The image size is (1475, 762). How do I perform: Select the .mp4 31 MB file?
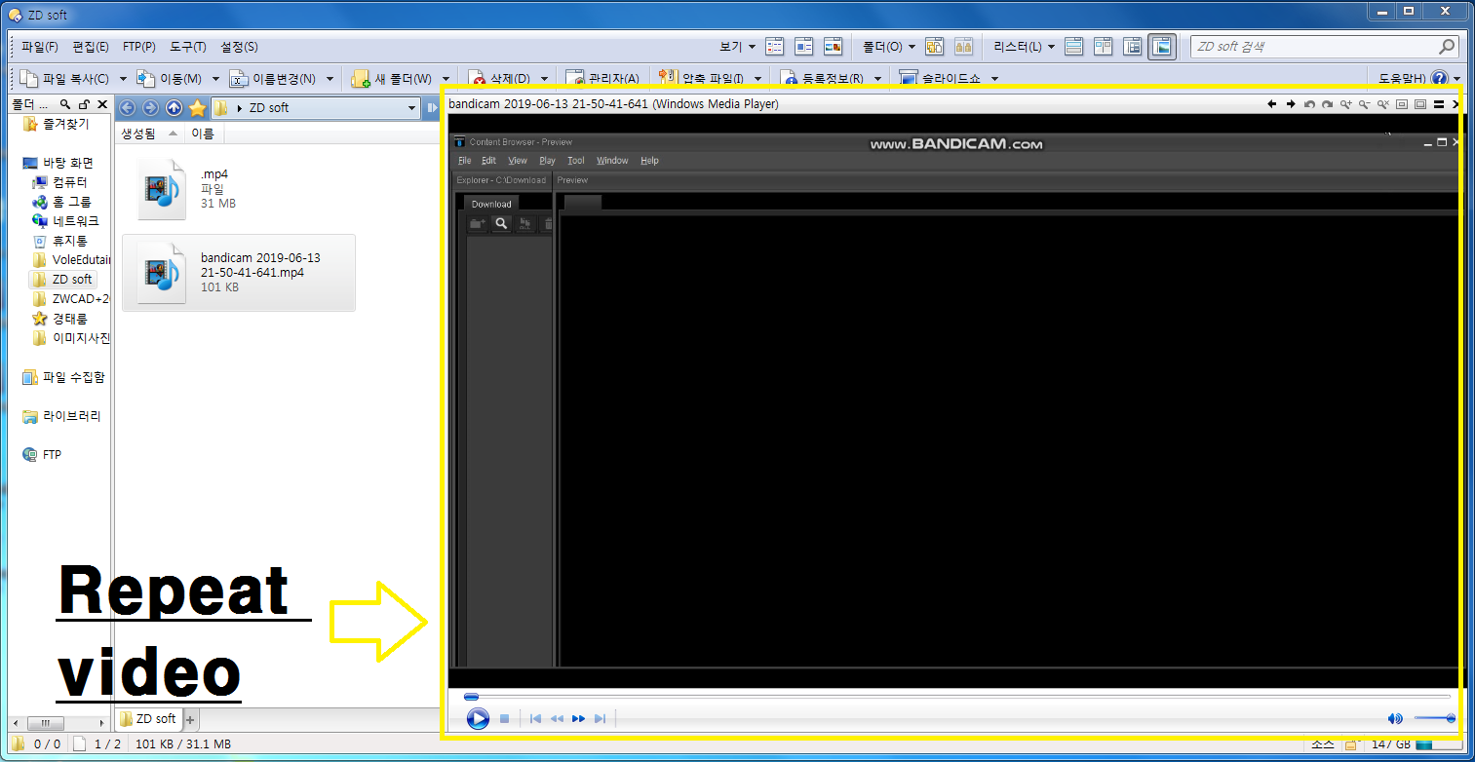point(238,188)
